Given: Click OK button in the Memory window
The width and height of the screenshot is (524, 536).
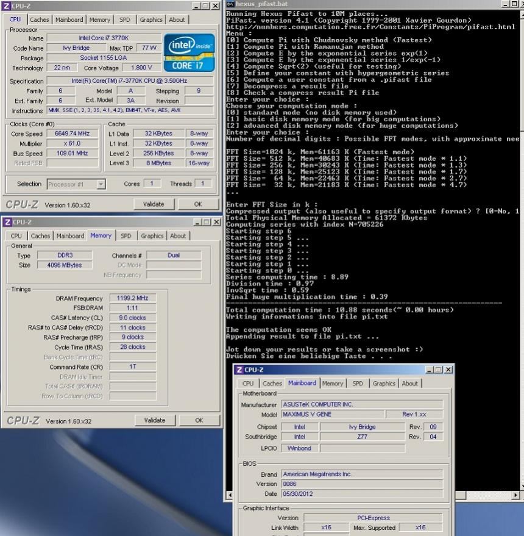Looking at the screenshot, I should pyautogui.click(x=199, y=420).
